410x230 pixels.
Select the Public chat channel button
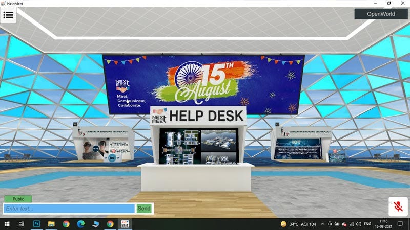(x=18, y=199)
